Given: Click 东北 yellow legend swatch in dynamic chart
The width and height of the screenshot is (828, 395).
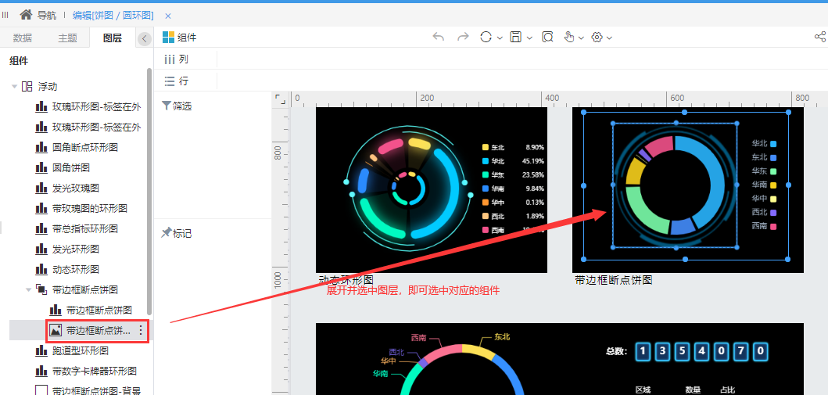Looking at the screenshot, I should [x=486, y=147].
